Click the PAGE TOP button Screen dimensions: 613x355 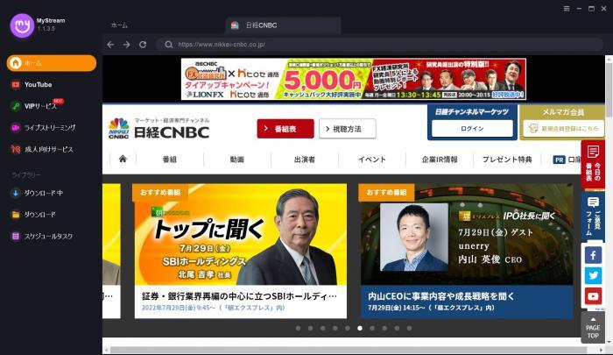pyautogui.click(x=593, y=328)
